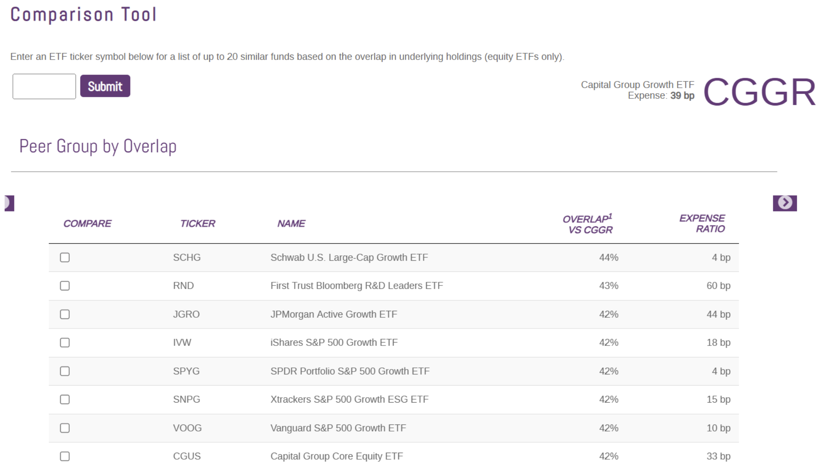Click the right navigation arrow above the table

(x=784, y=202)
